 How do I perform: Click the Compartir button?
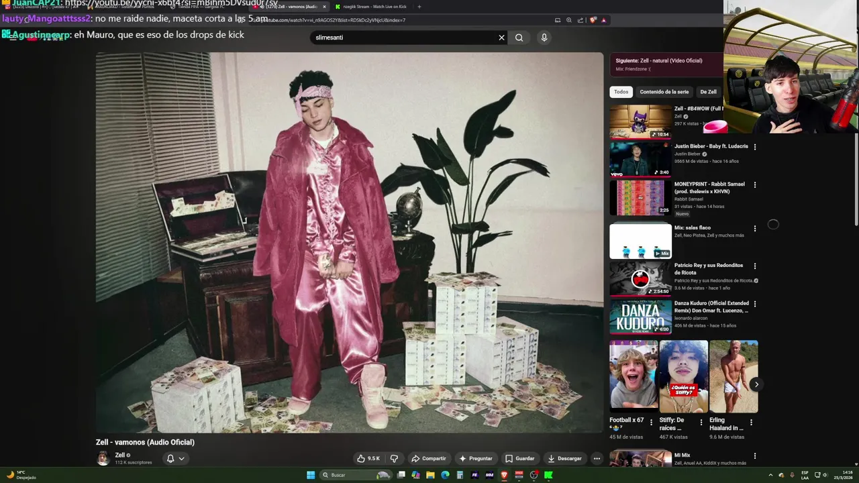[428, 458]
